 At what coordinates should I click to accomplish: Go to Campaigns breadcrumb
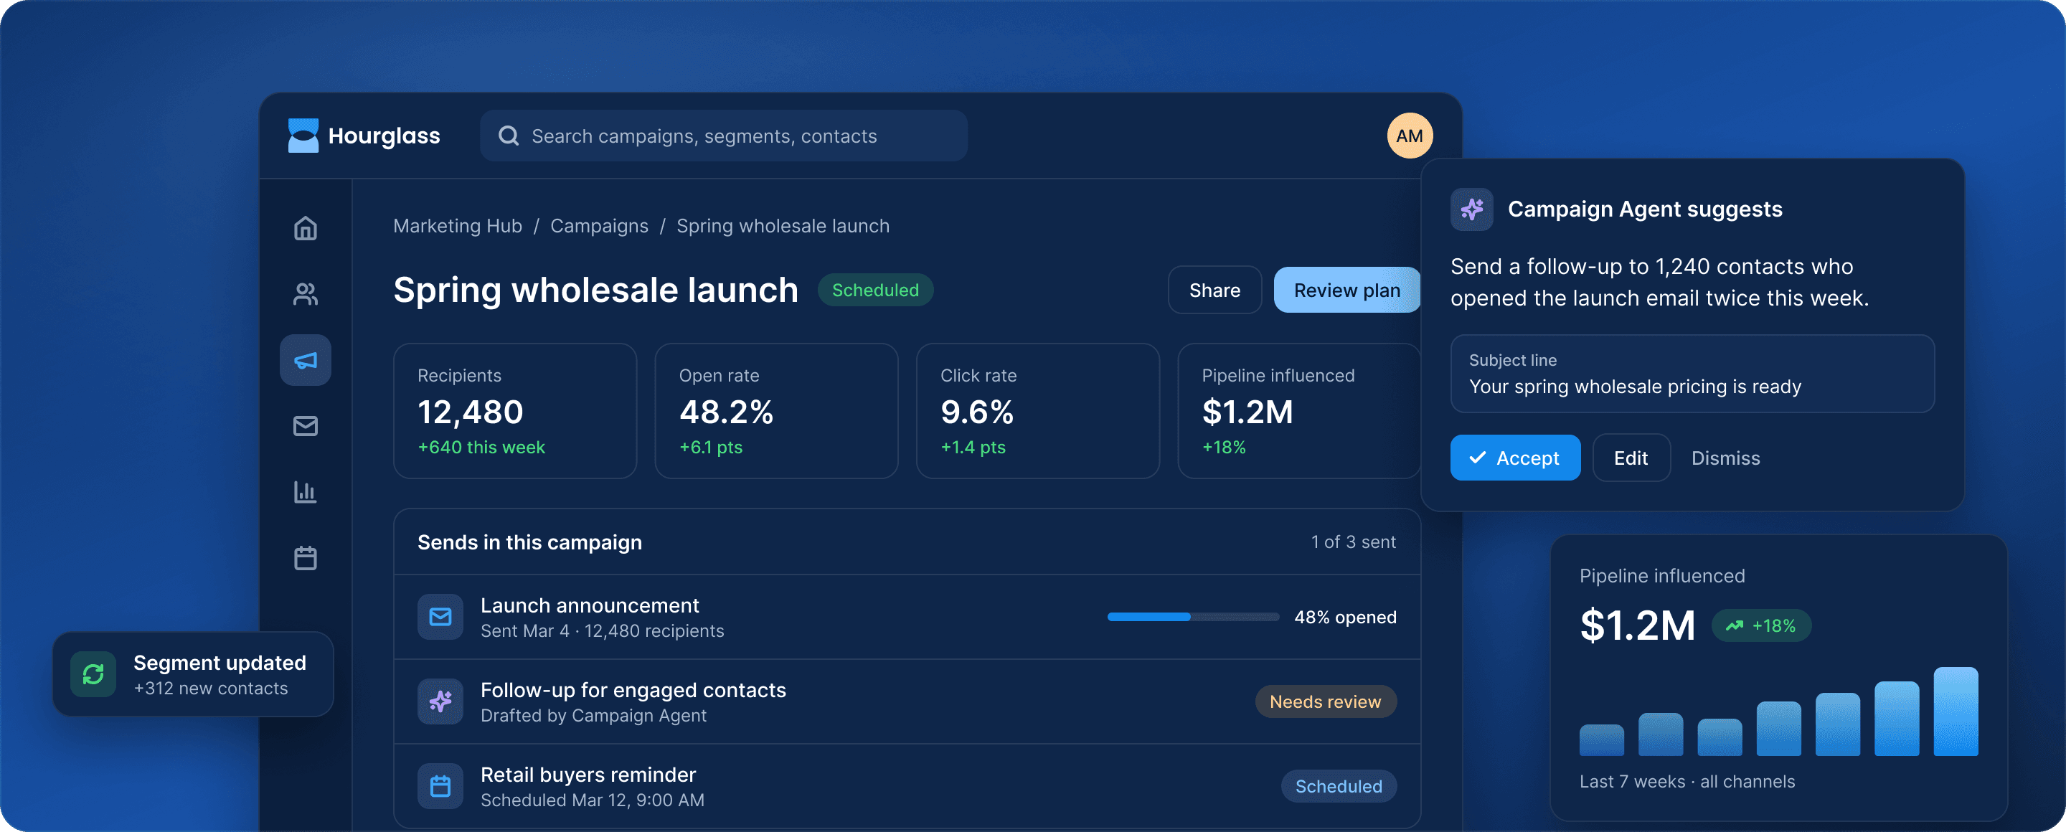click(x=599, y=226)
